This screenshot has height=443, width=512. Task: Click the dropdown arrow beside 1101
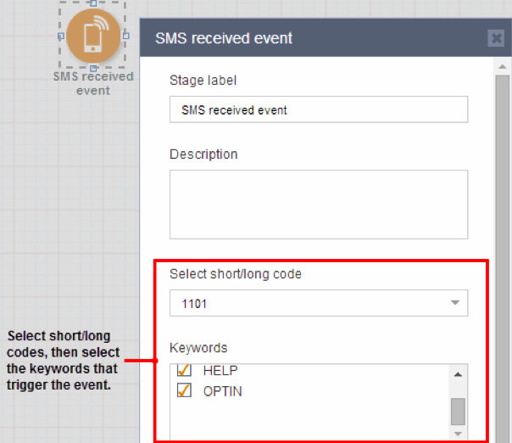pos(454,302)
